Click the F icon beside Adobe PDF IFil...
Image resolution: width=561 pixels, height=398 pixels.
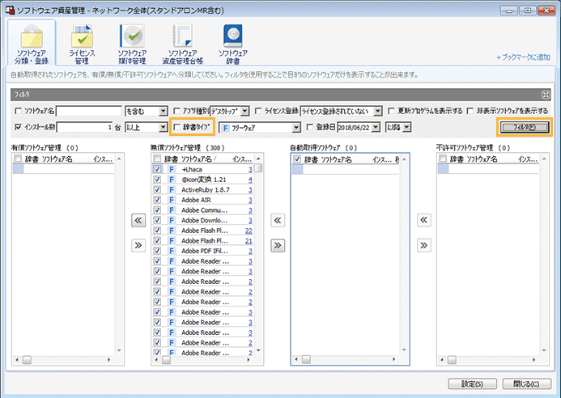tap(172, 251)
